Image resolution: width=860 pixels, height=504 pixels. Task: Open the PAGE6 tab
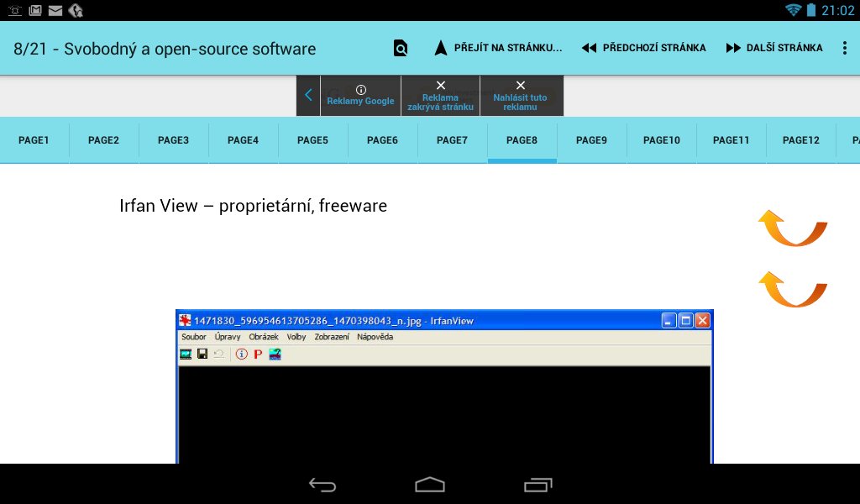click(382, 140)
